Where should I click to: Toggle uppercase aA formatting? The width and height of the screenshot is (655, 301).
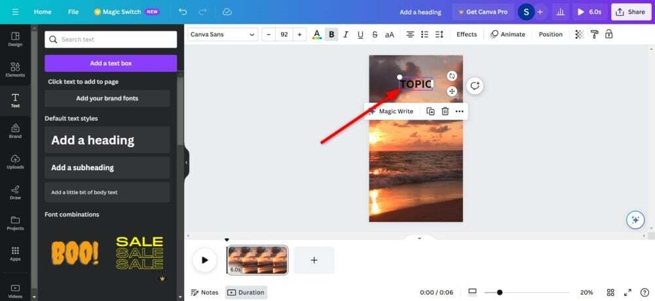389,35
